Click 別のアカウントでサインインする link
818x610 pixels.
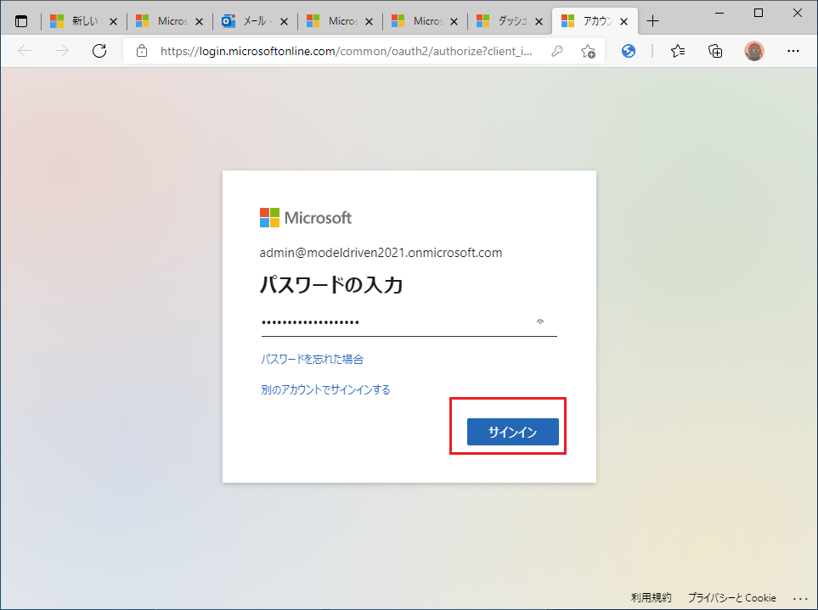pyautogui.click(x=325, y=389)
